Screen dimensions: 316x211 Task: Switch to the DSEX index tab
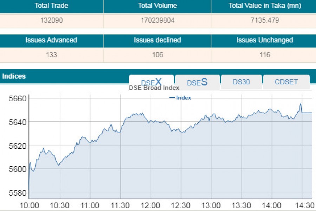(x=151, y=82)
